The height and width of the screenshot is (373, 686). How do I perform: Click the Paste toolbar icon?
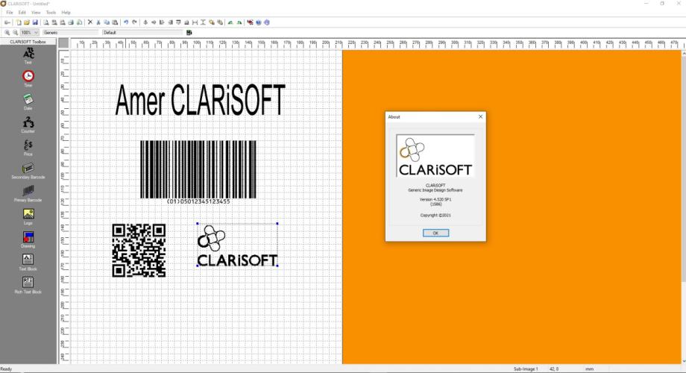coord(115,22)
